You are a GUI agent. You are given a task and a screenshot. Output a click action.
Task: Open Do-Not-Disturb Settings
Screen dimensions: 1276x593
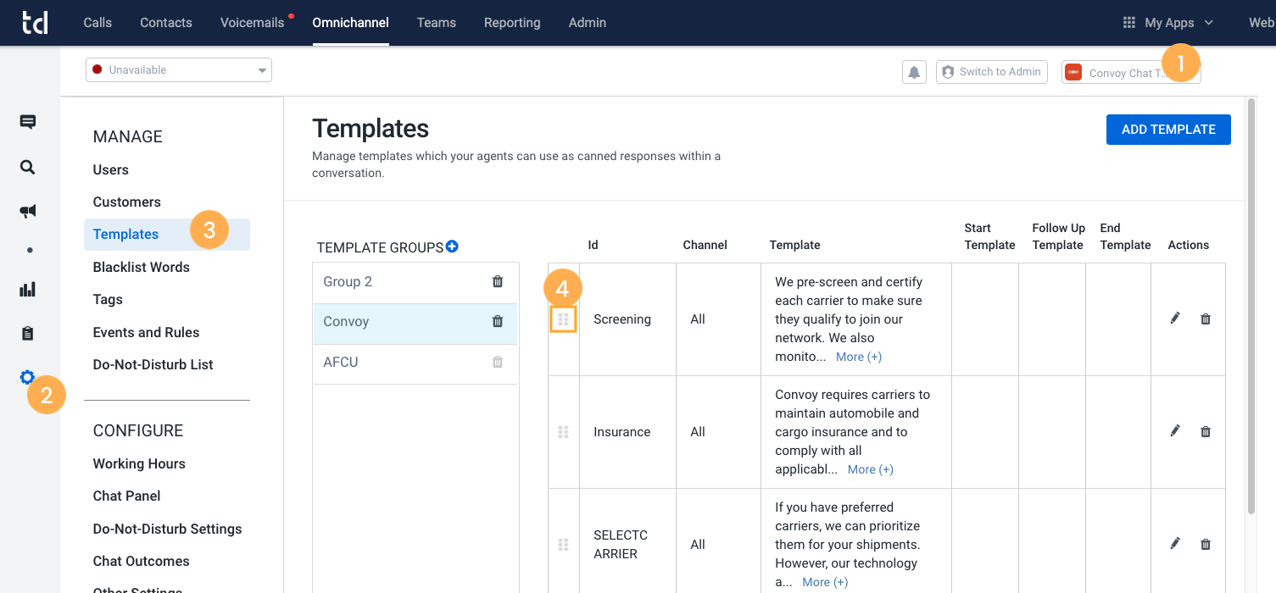tap(168, 529)
